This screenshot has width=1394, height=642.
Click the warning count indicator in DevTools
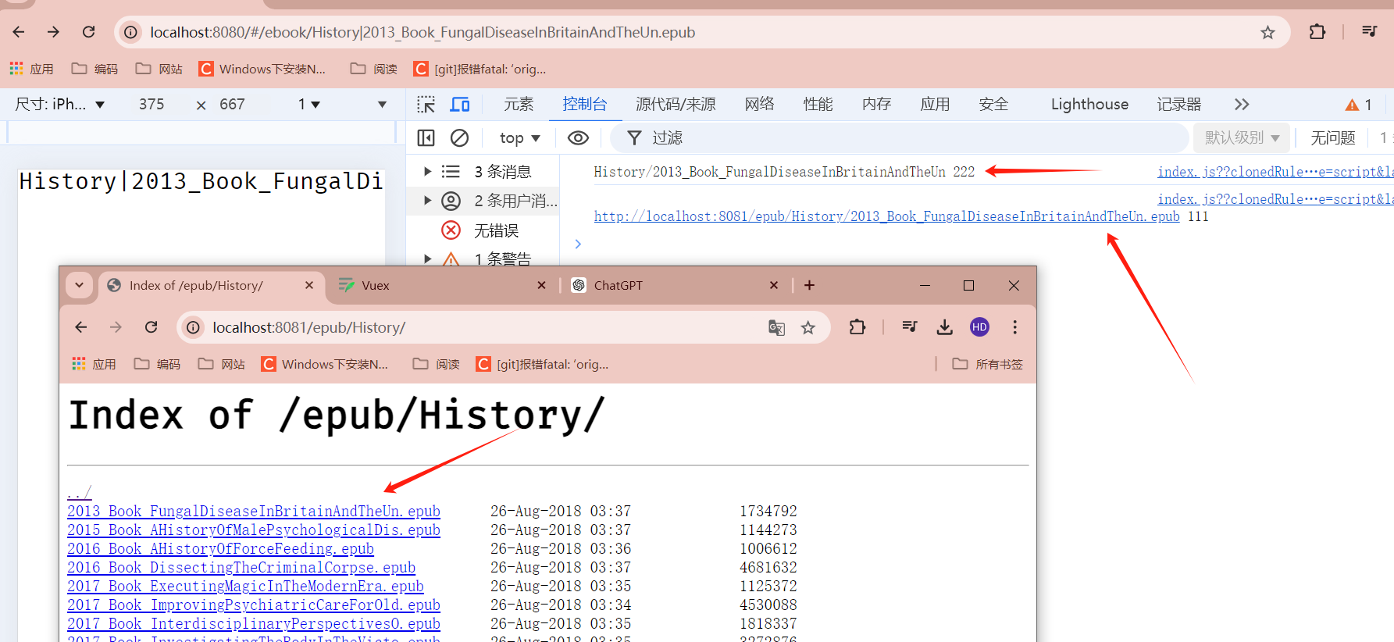click(x=1359, y=105)
